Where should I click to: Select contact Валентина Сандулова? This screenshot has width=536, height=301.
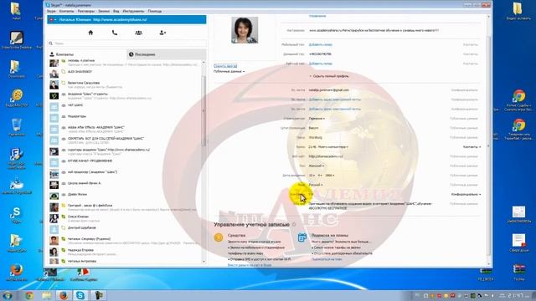tap(125, 84)
